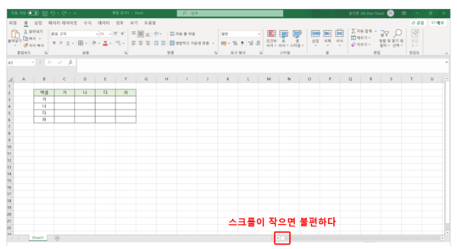This screenshot has width=457, height=249.
Task: Open the Clear eraser dropdown
Action: pyautogui.click(x=361, y=44)
